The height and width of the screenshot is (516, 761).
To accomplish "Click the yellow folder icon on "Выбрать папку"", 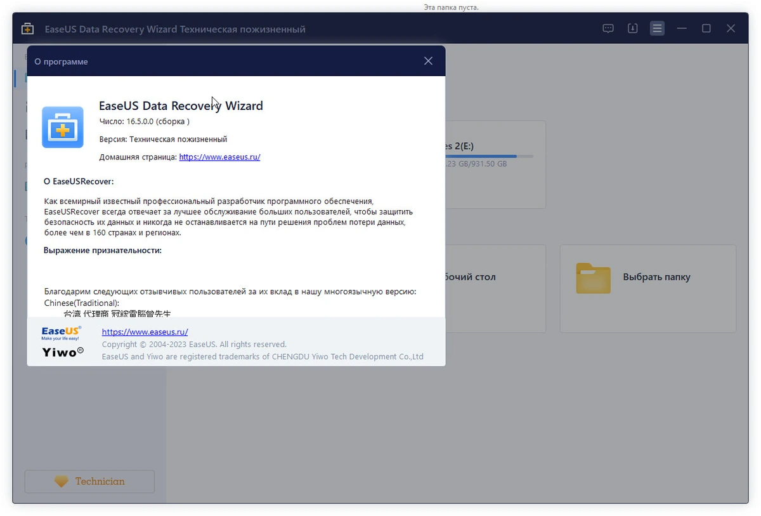I will [x=593, y=278].
